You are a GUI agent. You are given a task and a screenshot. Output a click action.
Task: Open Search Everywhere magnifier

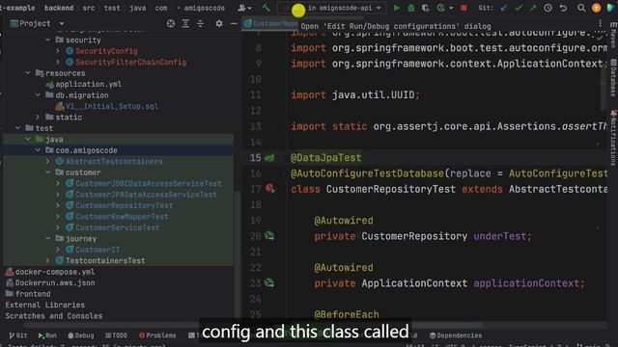(581, 8)
